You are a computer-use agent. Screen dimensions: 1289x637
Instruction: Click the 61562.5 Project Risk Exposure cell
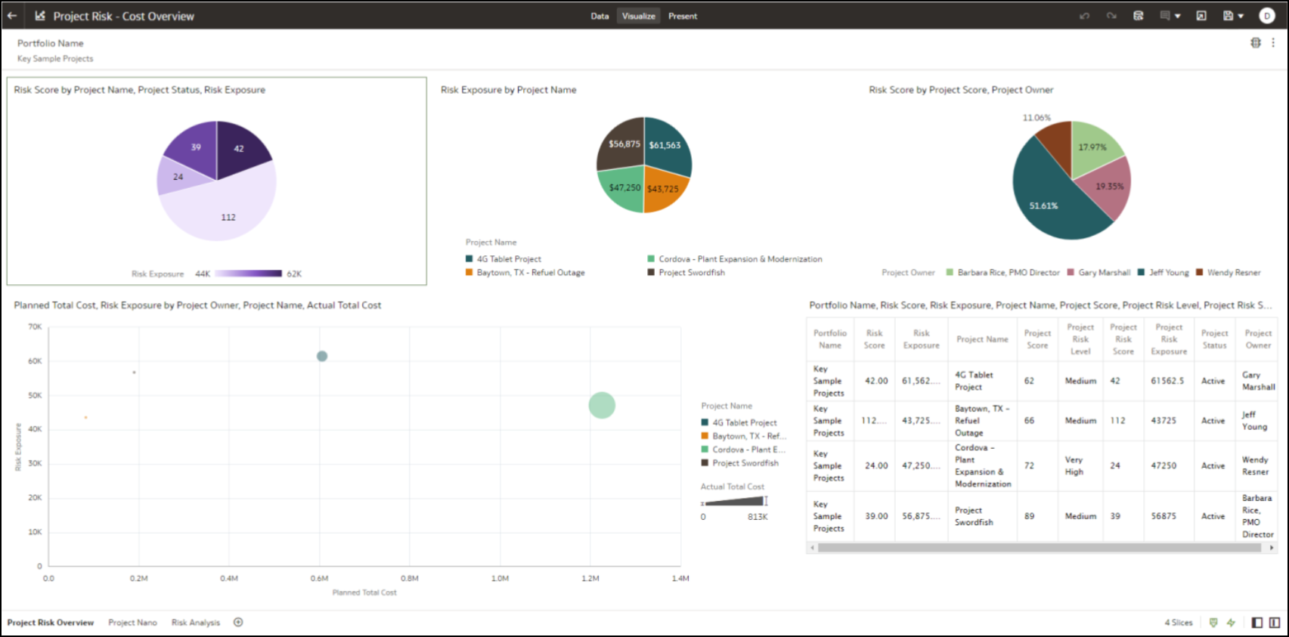(x=1167, y=381)
